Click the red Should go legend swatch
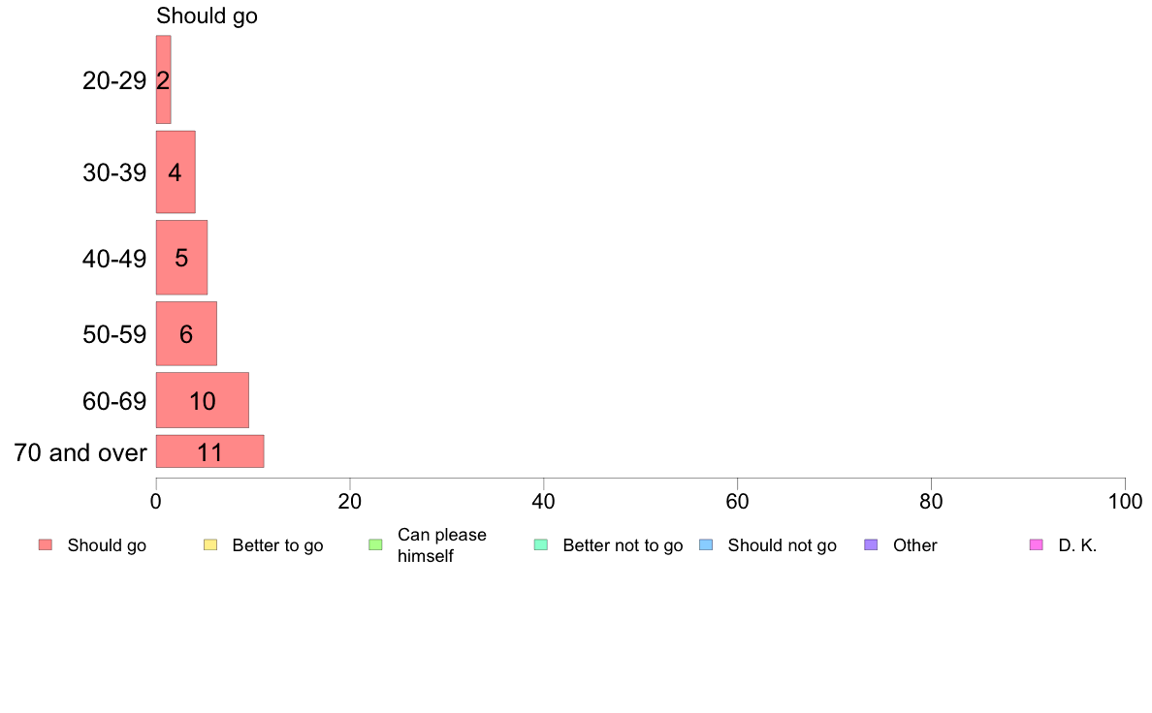Viewport: 1152px width, 713px height. (x=46, y=544)
